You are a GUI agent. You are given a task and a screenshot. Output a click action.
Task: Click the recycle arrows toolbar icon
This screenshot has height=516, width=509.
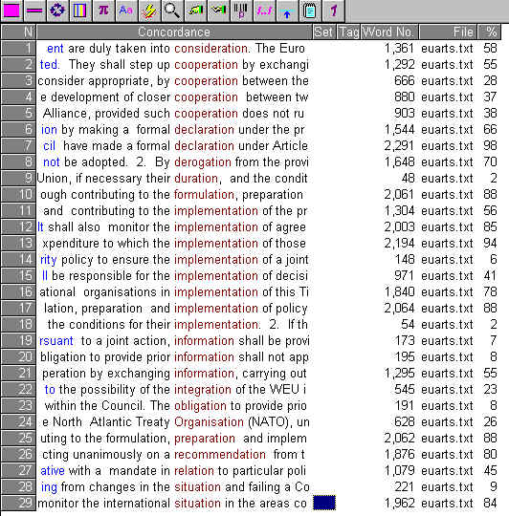tap(57, 11)
